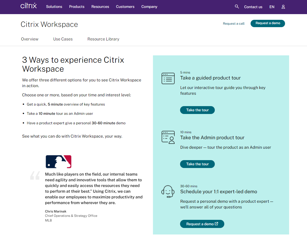This screenshot has height=241, width=307.
Task: Click the name Chris Marinak
Action: coord(56,211)
